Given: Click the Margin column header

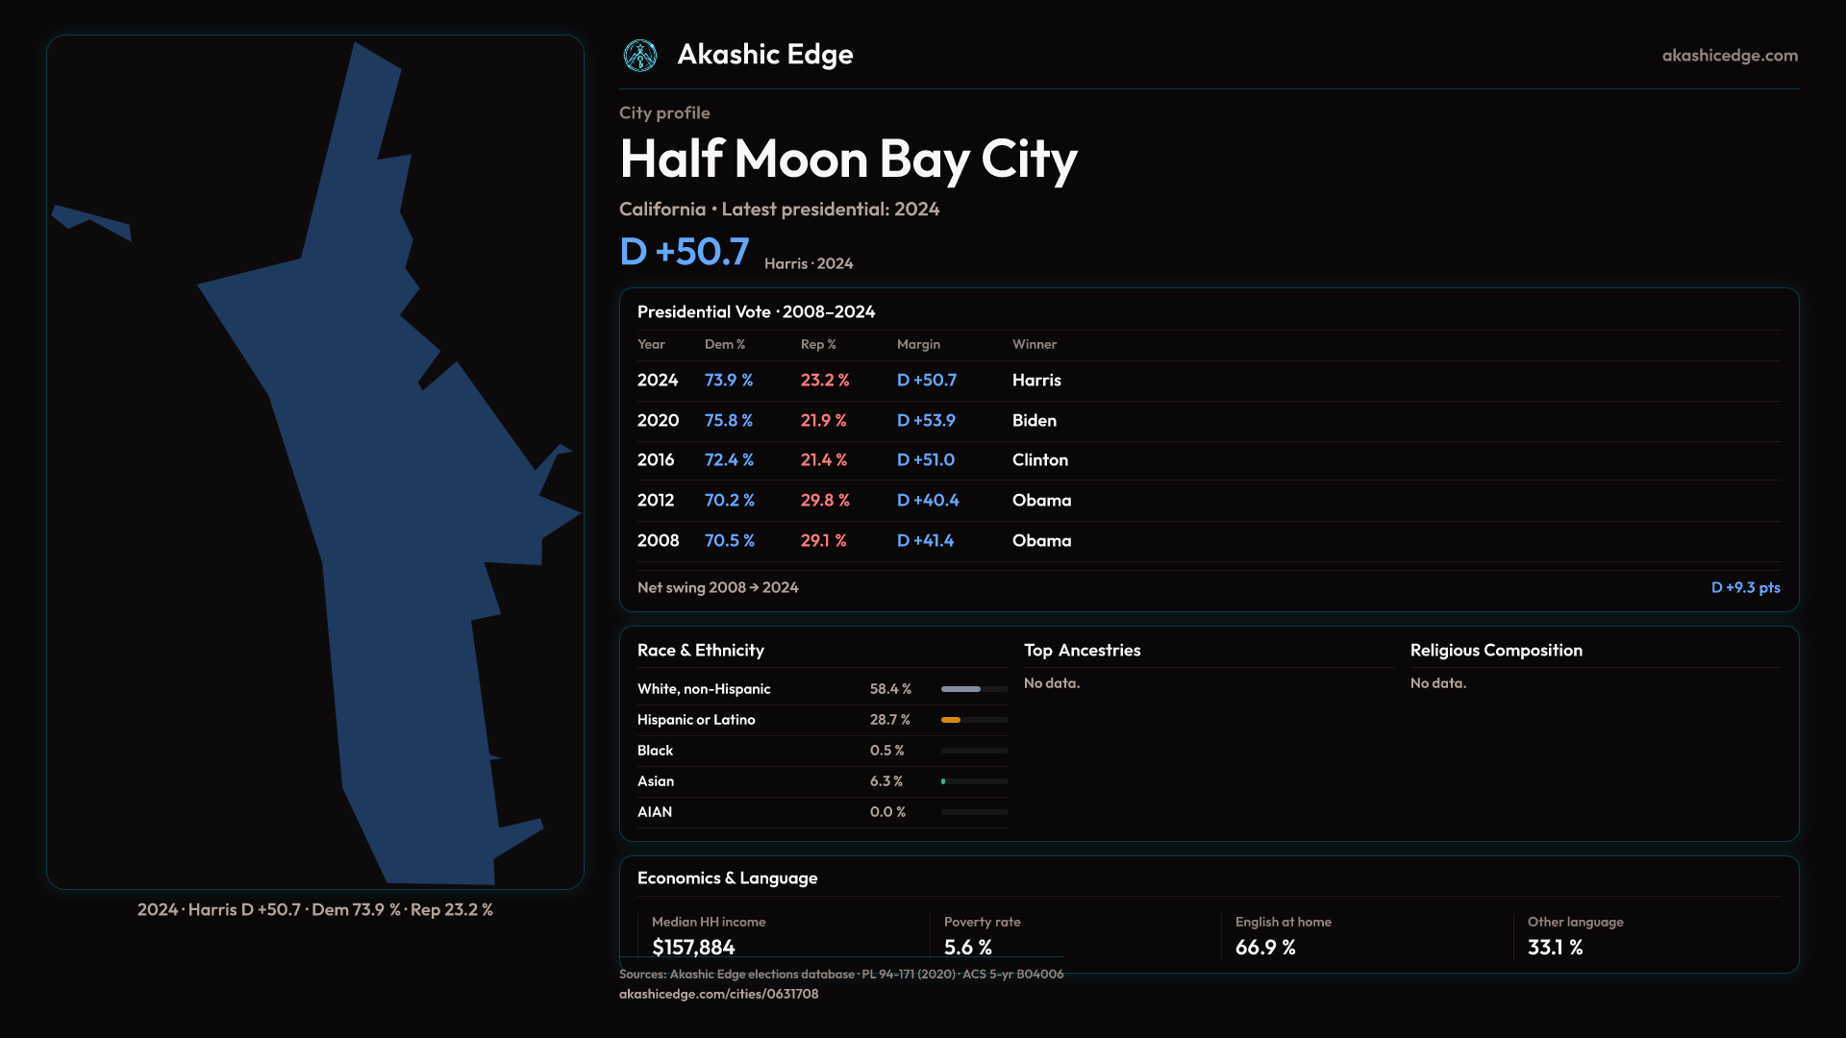Looking at the screenshot, I should click(918, 344).
